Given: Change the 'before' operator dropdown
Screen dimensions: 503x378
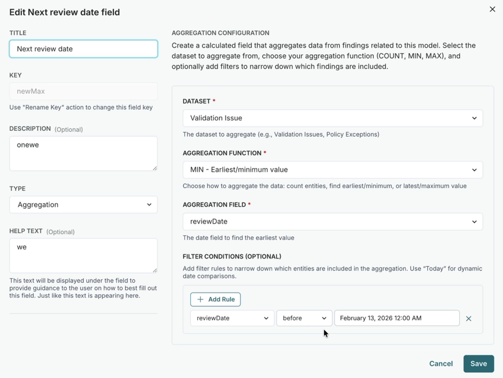Looking at the screenshot, I should click(304, 318).
